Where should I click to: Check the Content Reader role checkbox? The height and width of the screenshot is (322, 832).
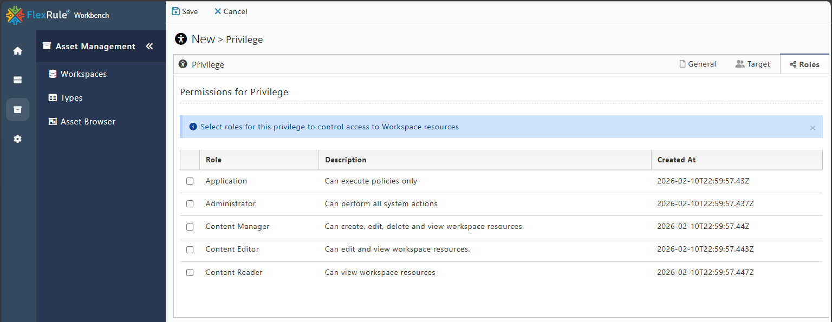click(x=190, y=272)
